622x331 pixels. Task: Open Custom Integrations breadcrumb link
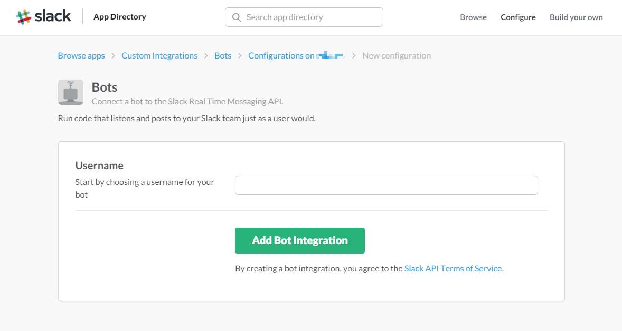159,56
